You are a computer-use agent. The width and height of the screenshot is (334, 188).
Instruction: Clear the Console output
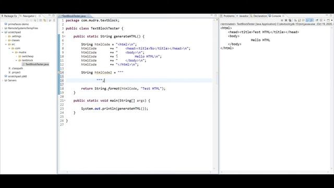(x=295, y=20)
